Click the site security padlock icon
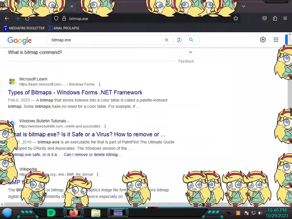The image size is (292, 219). (x=64, y=19)
